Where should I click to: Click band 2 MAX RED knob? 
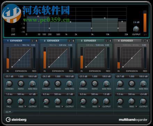click(70, 83)
